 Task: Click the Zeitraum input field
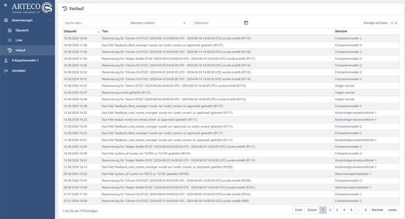point(216,23)
